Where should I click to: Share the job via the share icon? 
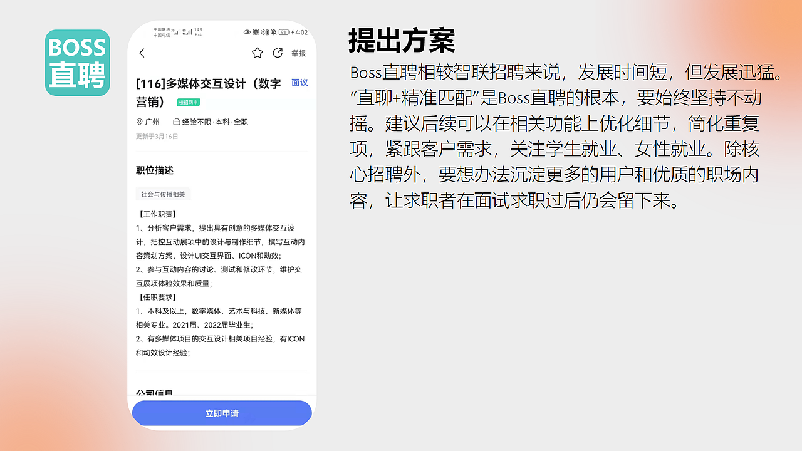(x=278, y=53)
